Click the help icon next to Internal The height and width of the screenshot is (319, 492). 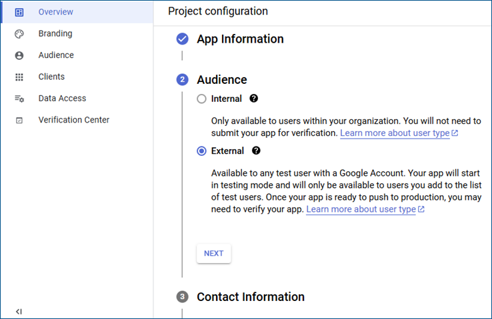pyautogui.click(x=254, y=99)
